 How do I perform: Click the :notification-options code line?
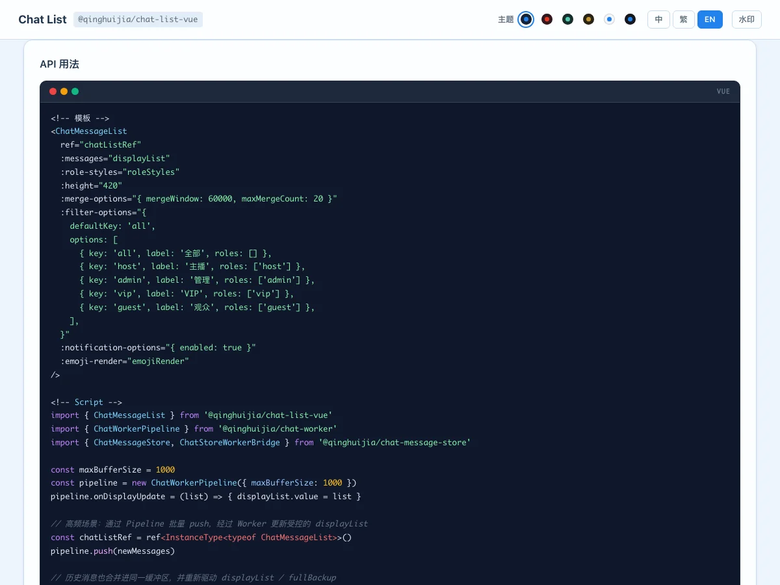[x=158, y=347]
